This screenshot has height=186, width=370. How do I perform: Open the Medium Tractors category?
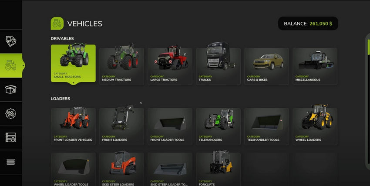click(x=121, y=66)
